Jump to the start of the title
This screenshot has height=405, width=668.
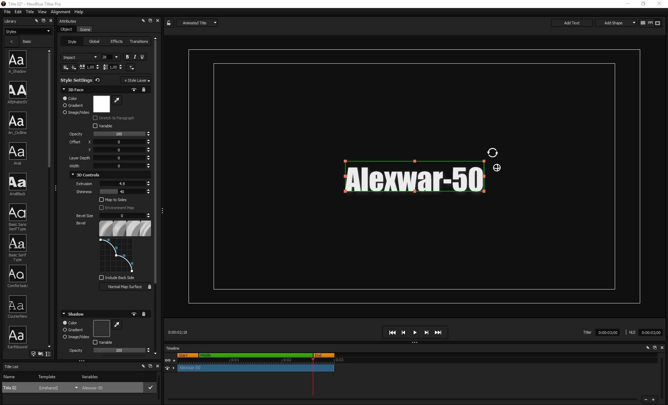click(392, 333)
